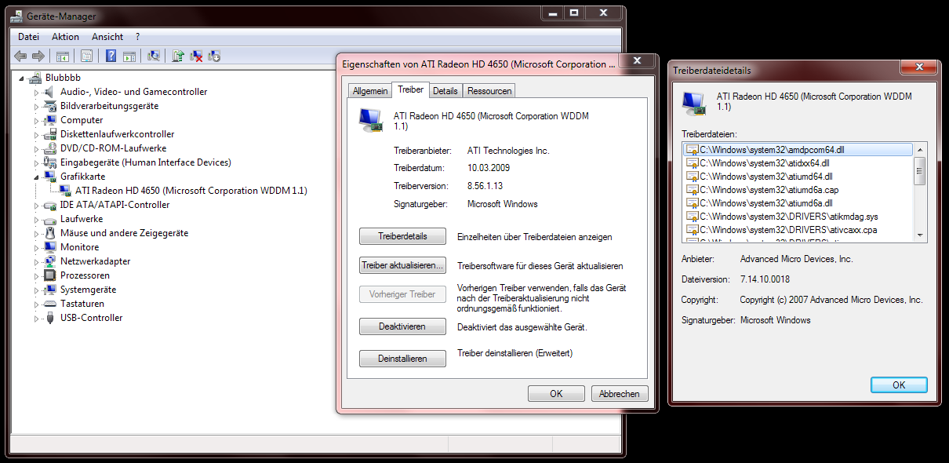This screenshot has width=949, height=463.
Task: Click the Tastaturen keyboard icon
Action: tap(50, 304)
